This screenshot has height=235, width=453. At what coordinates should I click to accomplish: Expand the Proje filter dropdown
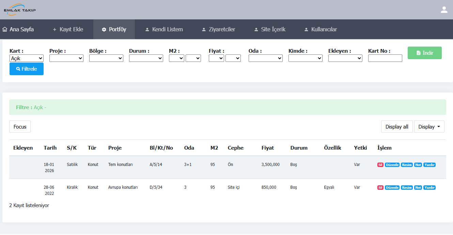coord(66,58)
